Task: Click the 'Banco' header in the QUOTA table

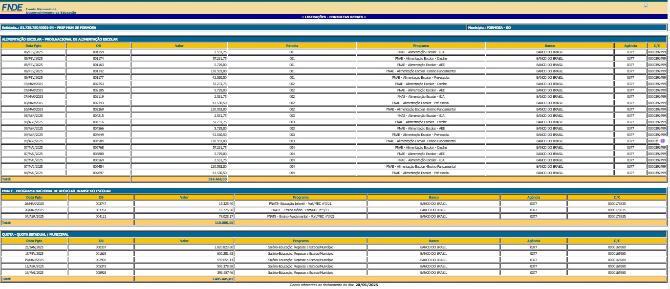Action: (x=433, y=241)
